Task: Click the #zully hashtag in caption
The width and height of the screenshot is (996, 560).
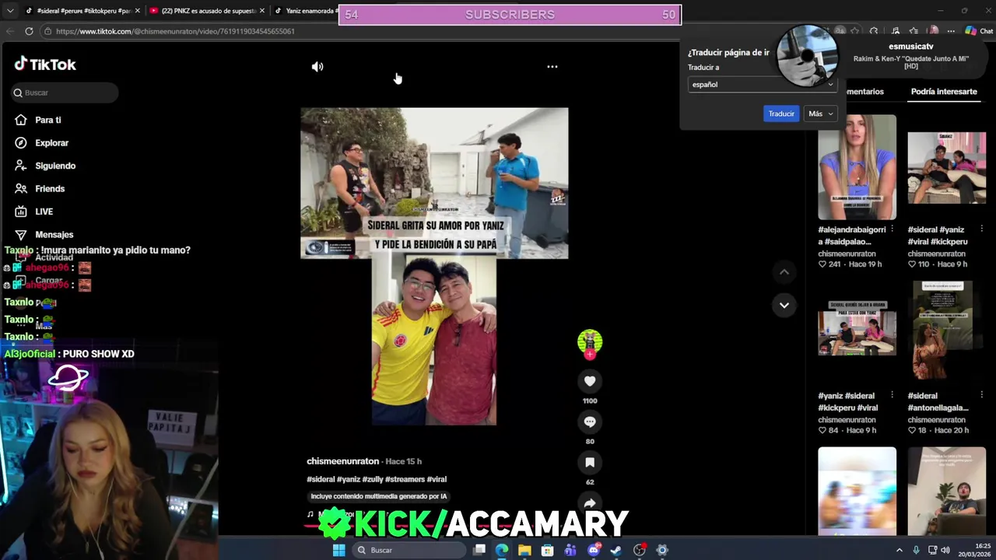Action: point(373,479)
